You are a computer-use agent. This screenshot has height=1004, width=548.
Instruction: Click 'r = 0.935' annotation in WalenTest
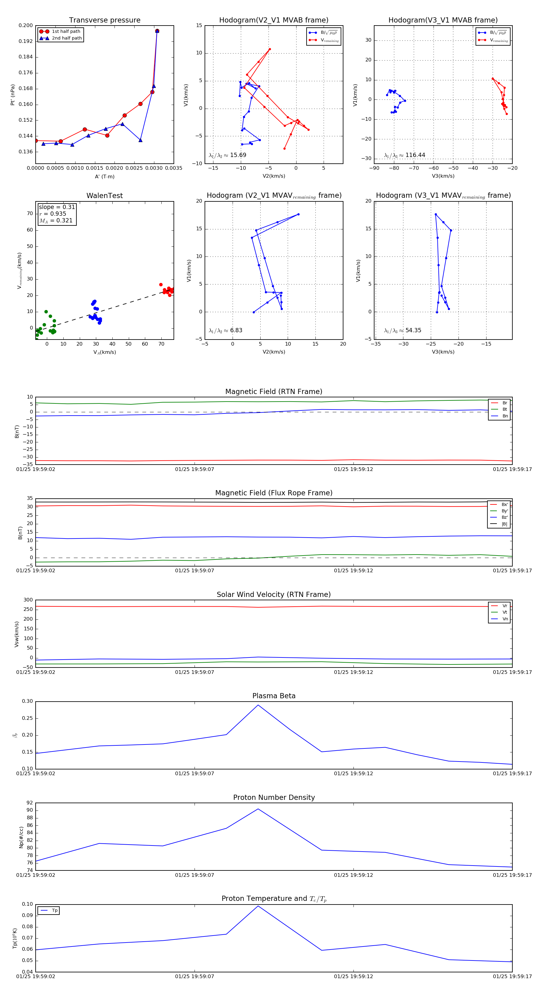coord(53,214)
